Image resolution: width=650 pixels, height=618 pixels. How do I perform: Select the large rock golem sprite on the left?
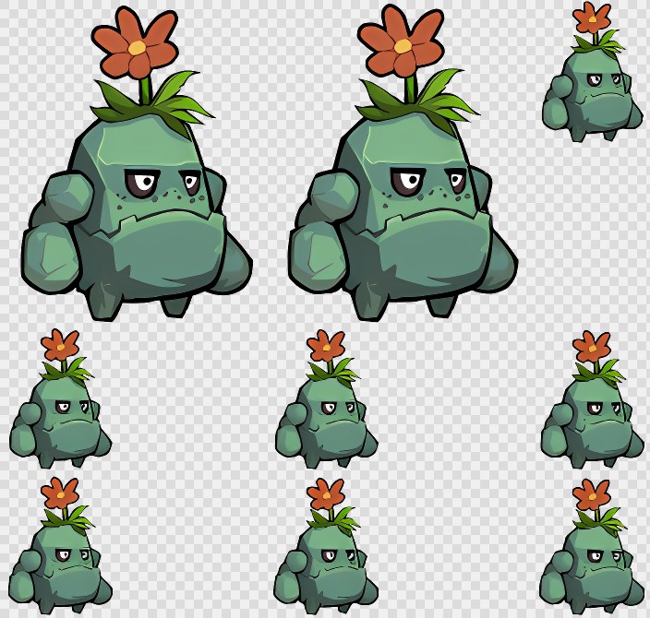pyautogui.click(x=137, y=163)
